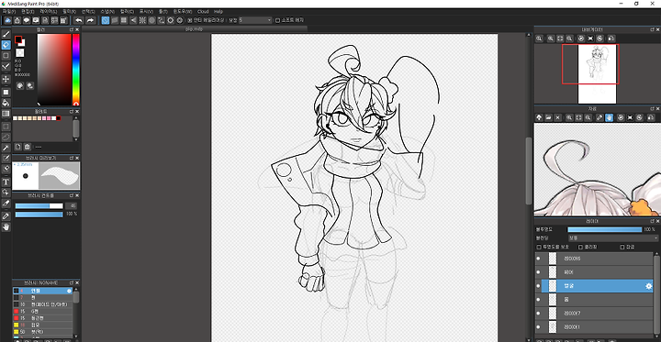Click fit-to-screen icon in Navigator panel
The width and height of the screenshot is (661, 342).
(x=560, y=39)
